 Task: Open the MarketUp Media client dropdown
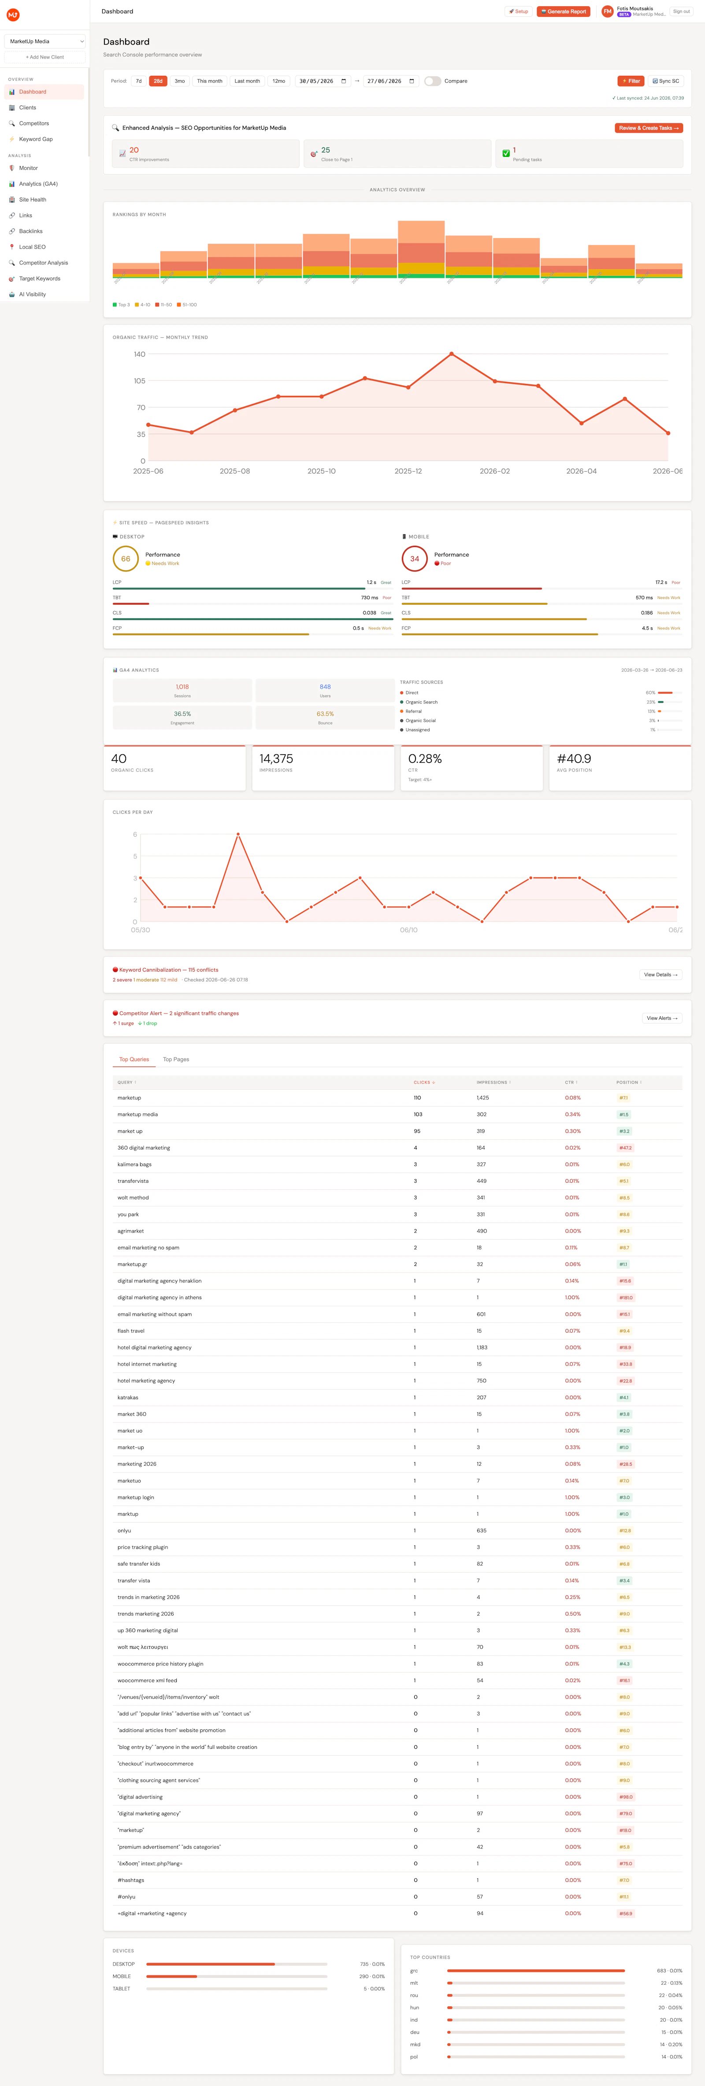45,41
